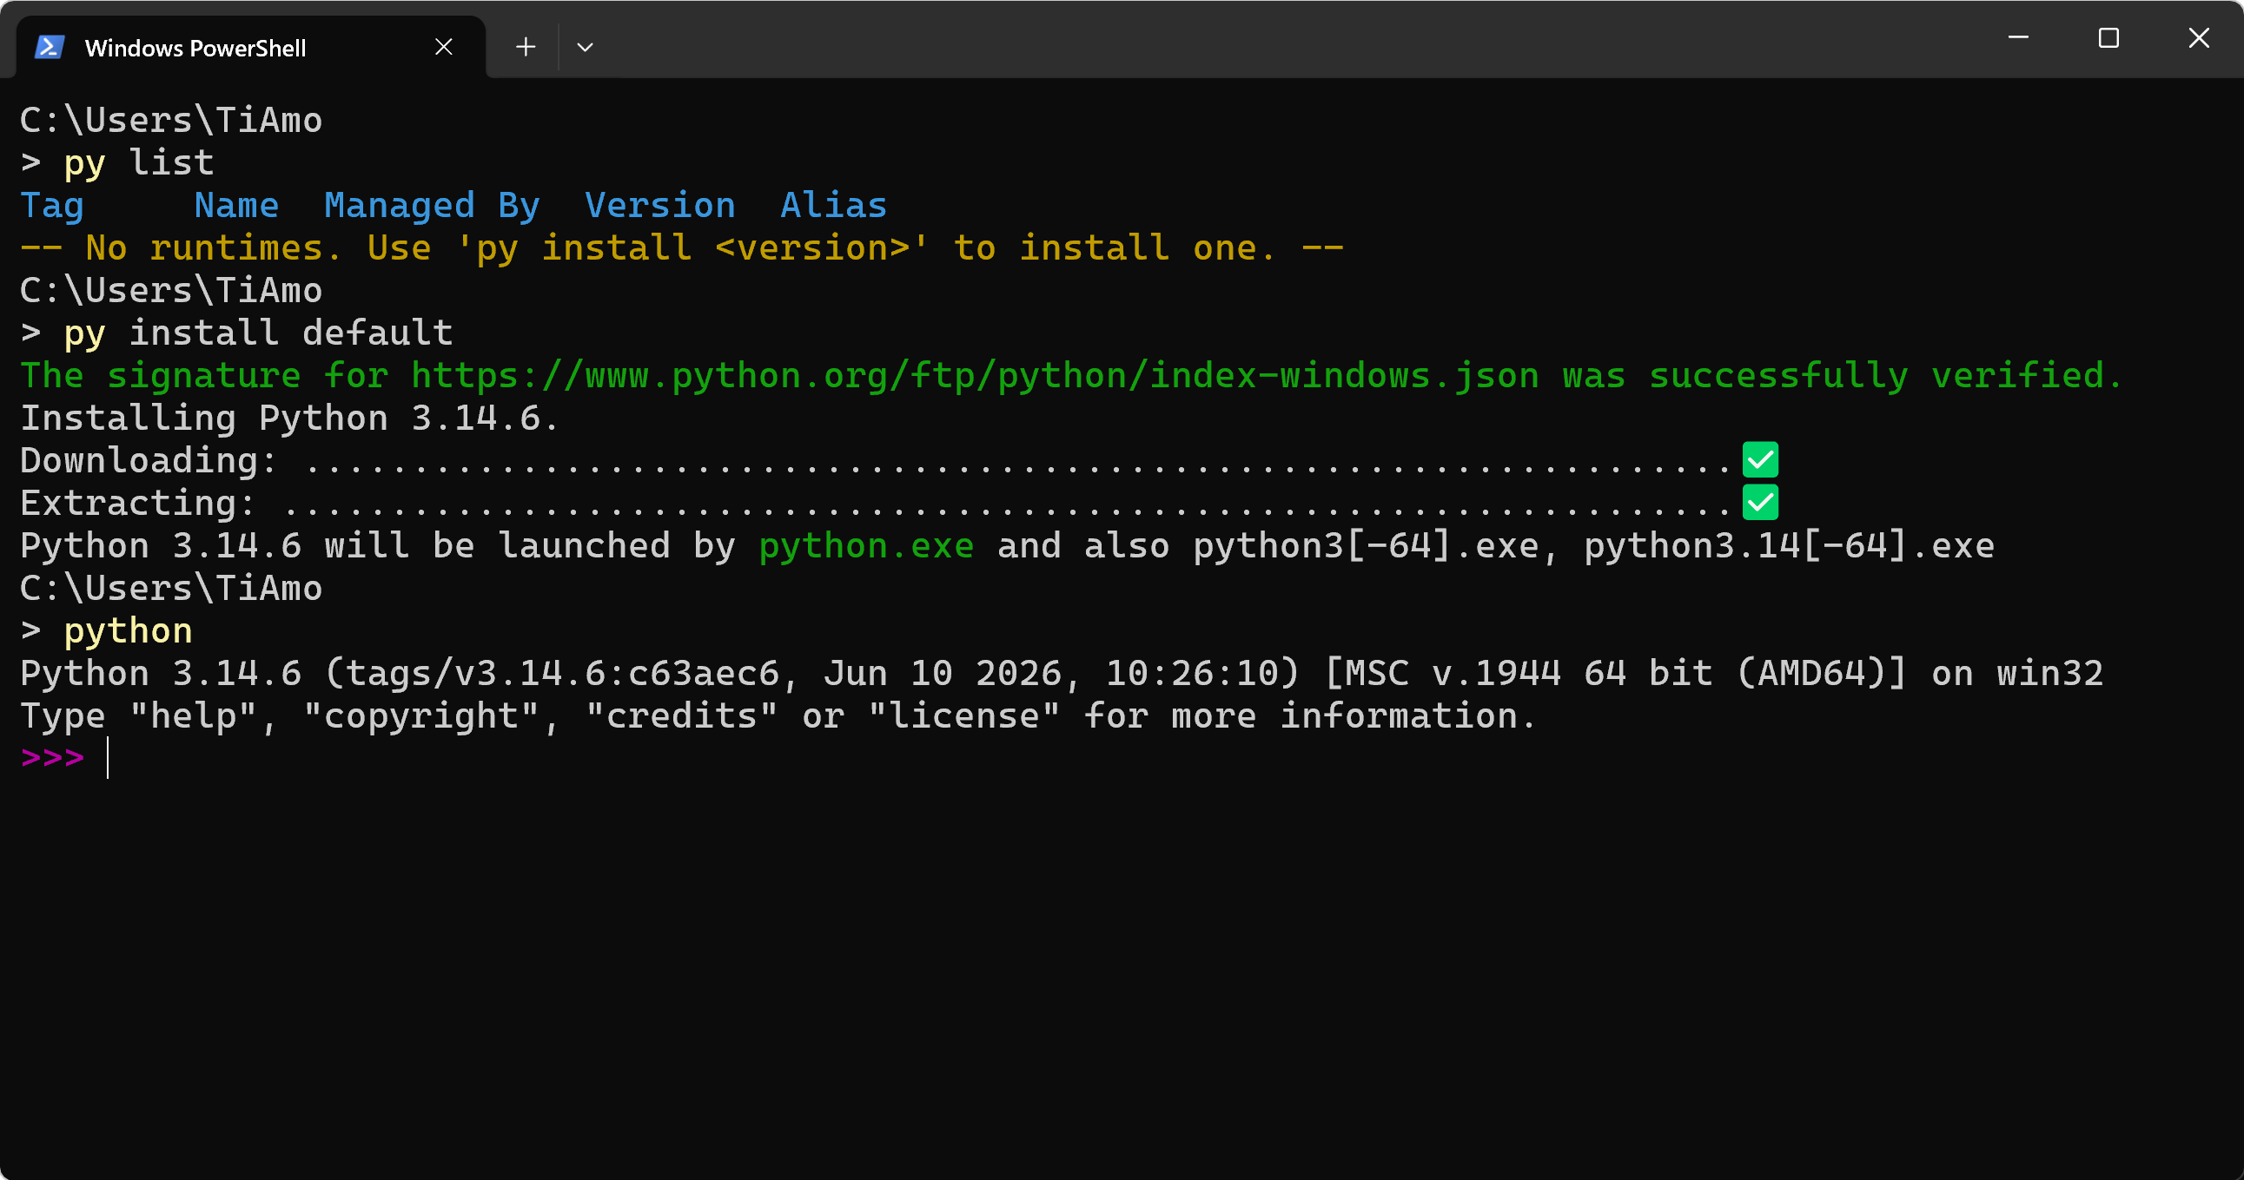Click the Extracting green checkmark
This screenshot has width=2244, height=1180.
click(1759, 503)
